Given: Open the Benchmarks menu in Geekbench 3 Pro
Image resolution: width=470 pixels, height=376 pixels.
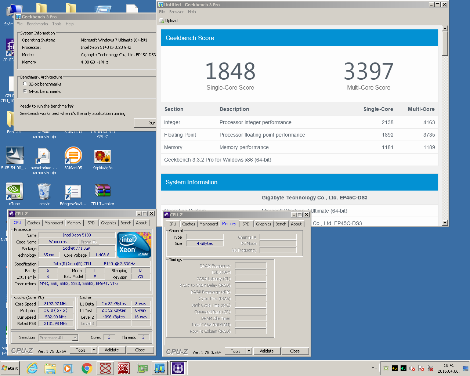Looking at the screenshot, I should 37,24.
